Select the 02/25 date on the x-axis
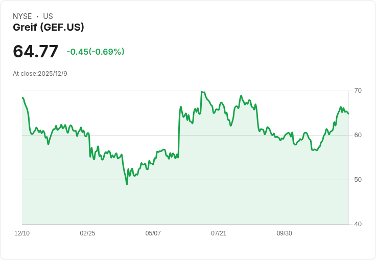 [x=87, y=233]
